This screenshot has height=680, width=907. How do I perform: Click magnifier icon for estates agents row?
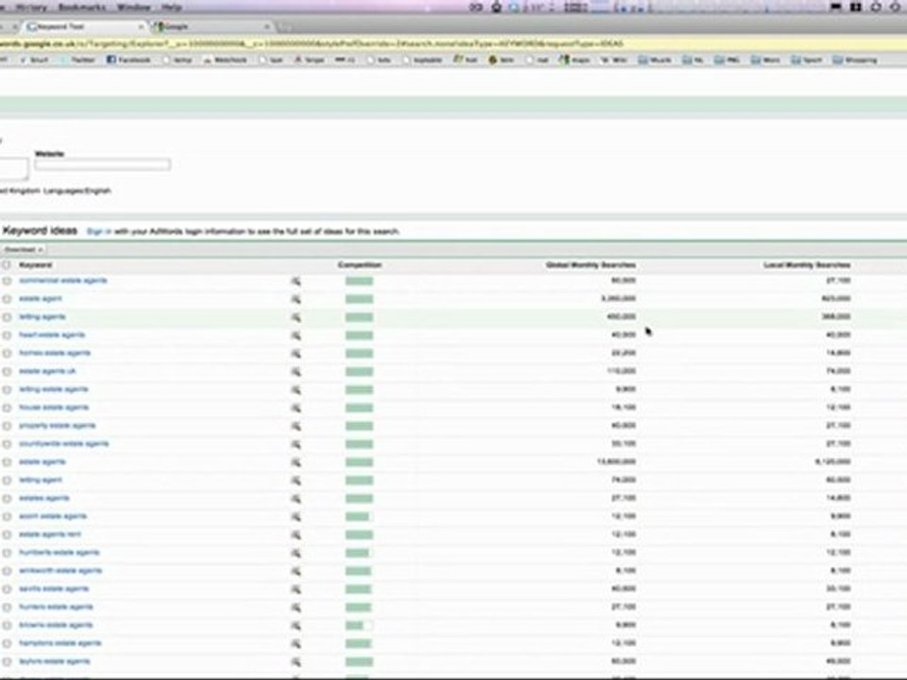tap(296, 499)
